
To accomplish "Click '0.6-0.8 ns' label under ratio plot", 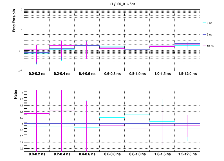I will point(112,155).
